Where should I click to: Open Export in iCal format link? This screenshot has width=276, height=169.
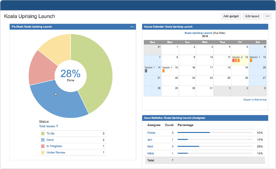(x=254, y=100)
